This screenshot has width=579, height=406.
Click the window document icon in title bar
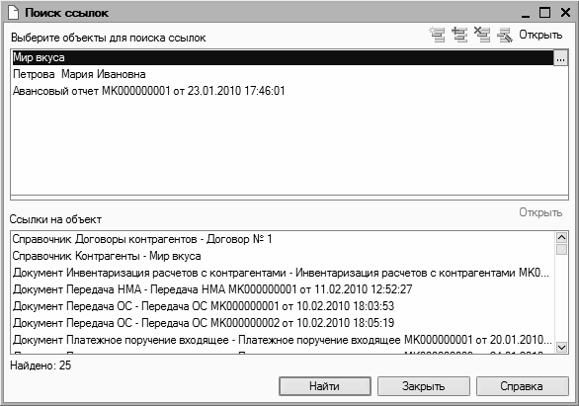coord(13,13)
